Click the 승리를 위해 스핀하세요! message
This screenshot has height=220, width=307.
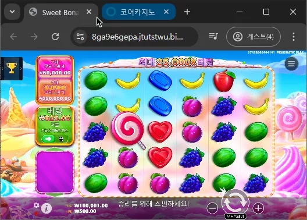[153, 204]
